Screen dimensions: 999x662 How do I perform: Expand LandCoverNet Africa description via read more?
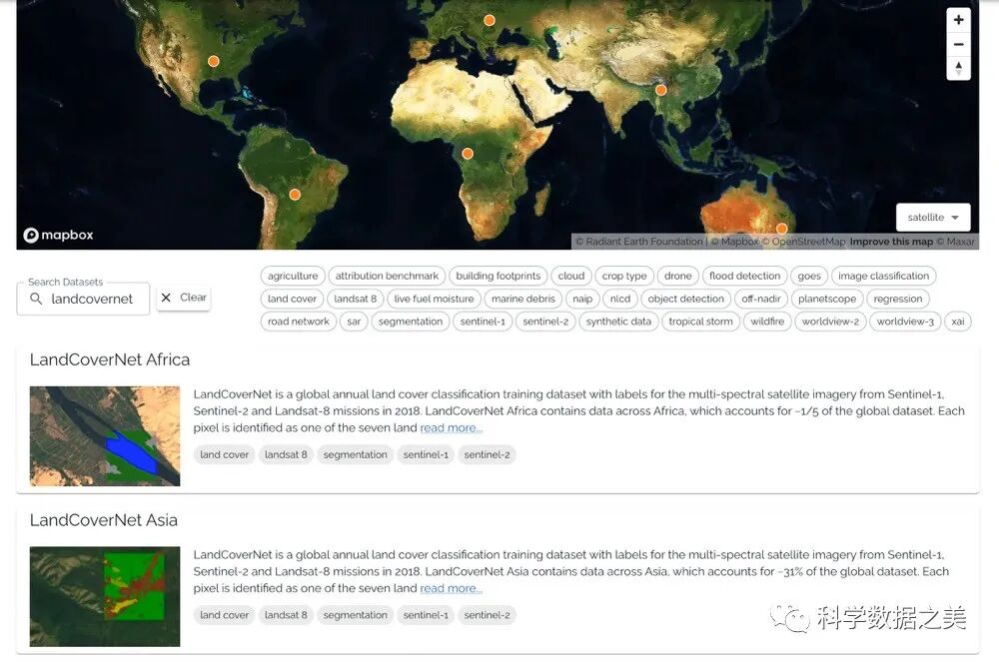[x=451, y=428]
